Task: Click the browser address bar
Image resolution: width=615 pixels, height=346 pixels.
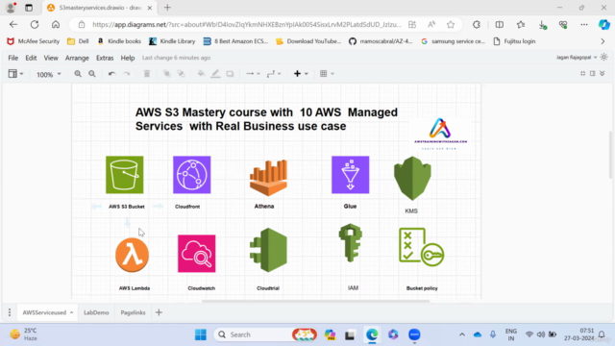Action: coord(247,24)
